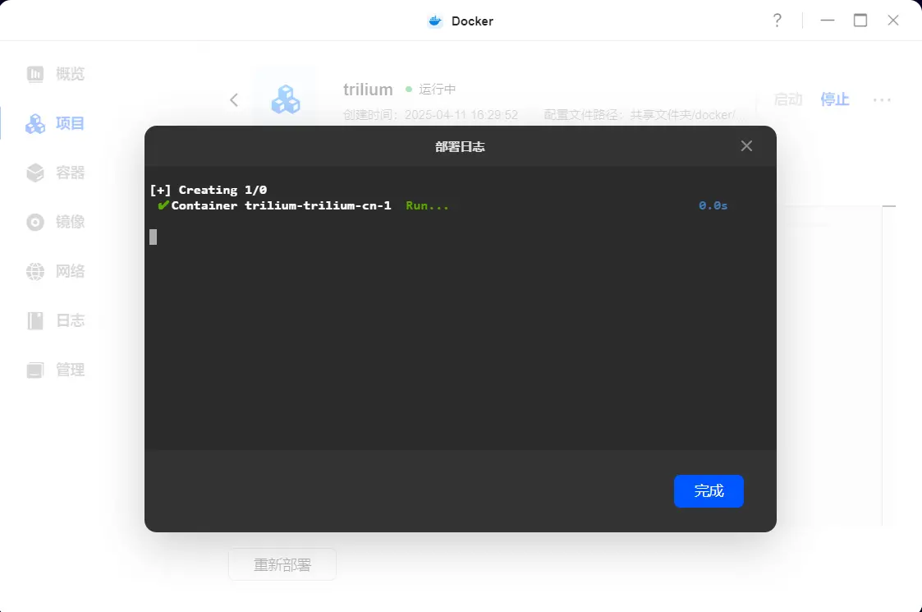Image resolution: width=922 pixels, height=612 pixels.
Task: Go back with the left chevron arrow
Action: pyautogui.click(x=234, y=99)
